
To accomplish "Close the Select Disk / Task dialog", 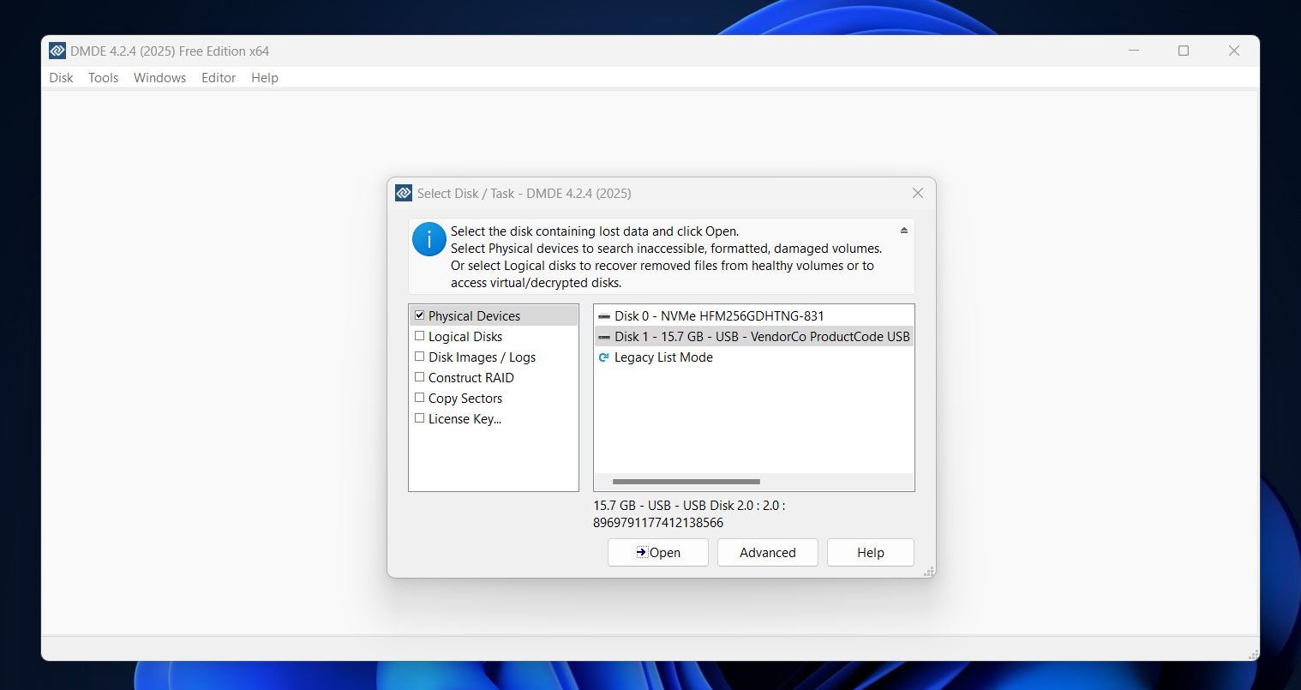I will (x=918, y=193).
